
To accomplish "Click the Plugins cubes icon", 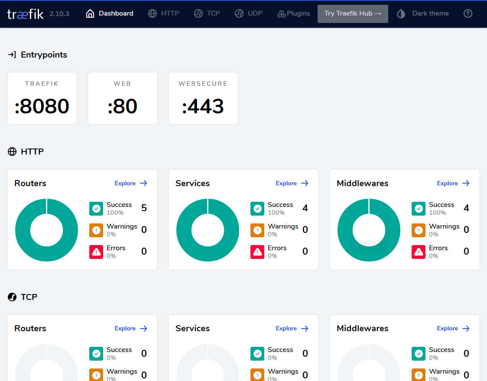I will pos(281,14).
